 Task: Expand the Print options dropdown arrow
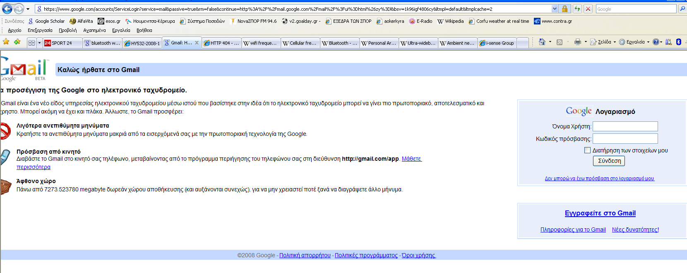pyautogui.click(x=586, y=42)
